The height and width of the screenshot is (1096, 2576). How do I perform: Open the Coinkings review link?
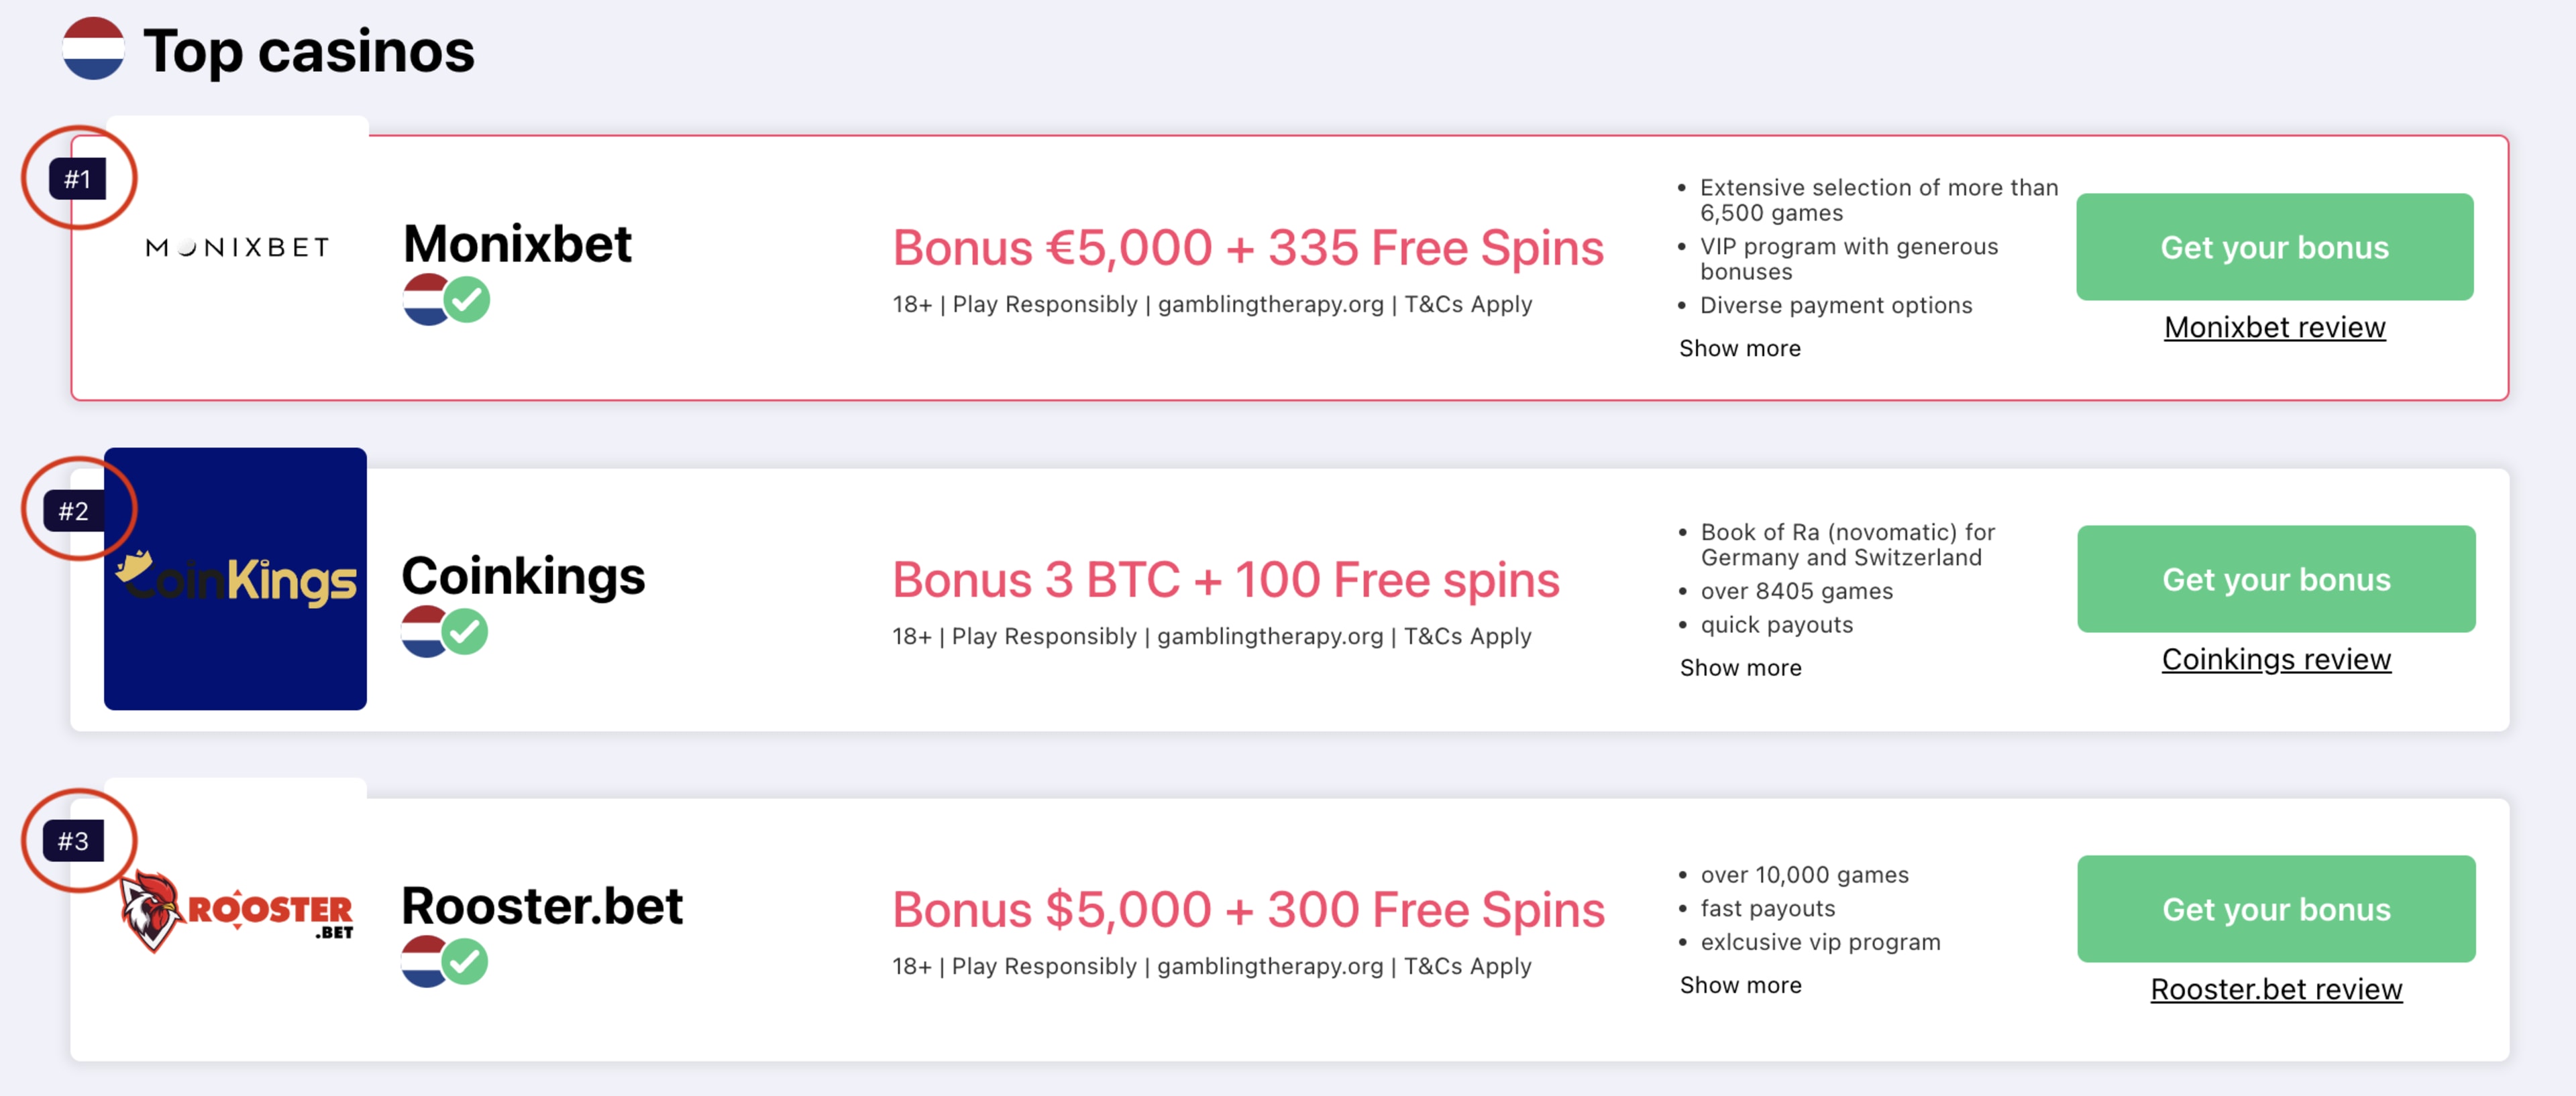coord(2277,660)
